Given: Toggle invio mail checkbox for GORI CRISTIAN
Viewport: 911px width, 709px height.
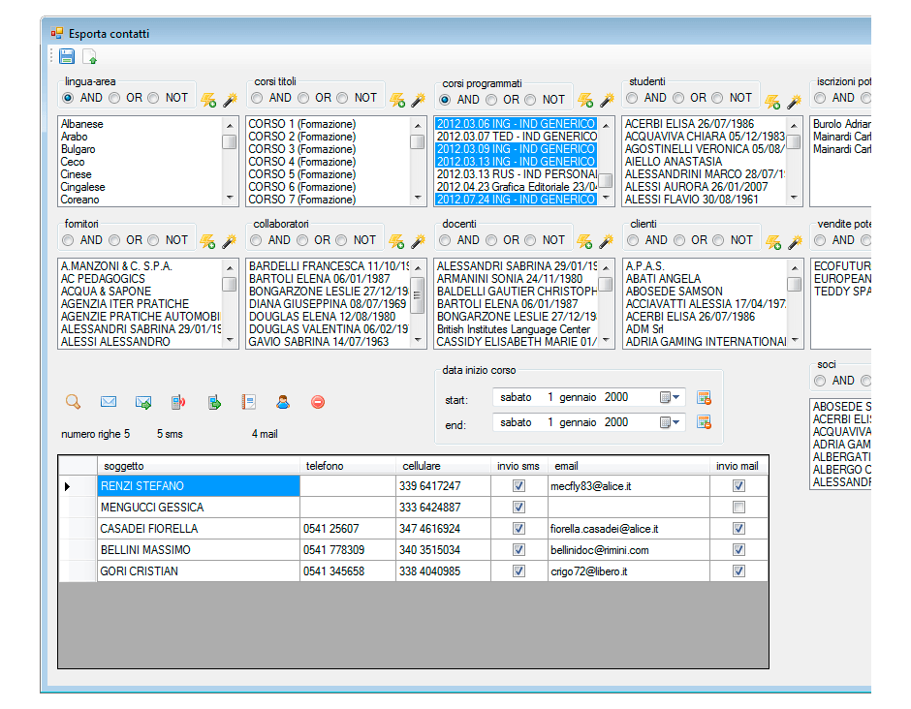Looking at the screenshot, I should (x=738, y=571).
